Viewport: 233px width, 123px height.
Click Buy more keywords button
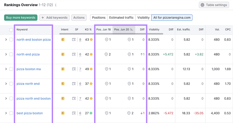tap(21, 17)
